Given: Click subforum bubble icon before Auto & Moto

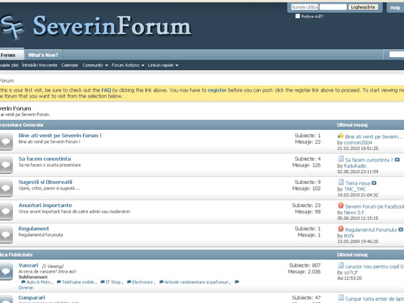Looking at the screenshot, I should tap(23, 282).
